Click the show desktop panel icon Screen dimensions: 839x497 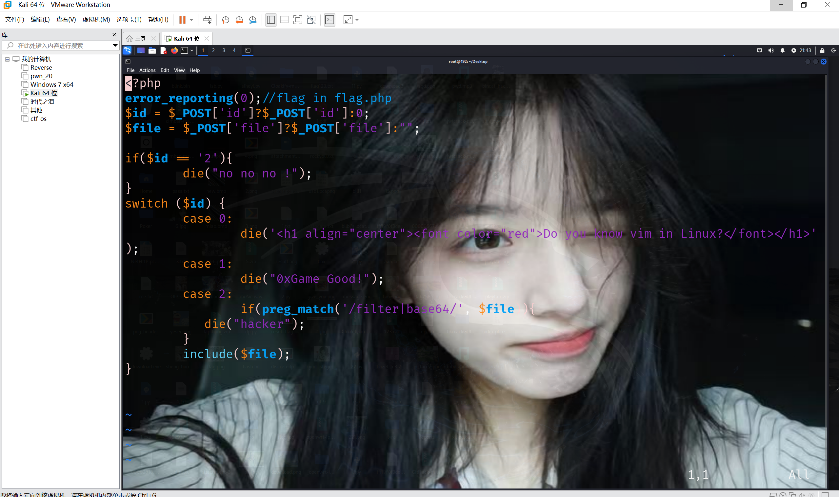(141, 50)
